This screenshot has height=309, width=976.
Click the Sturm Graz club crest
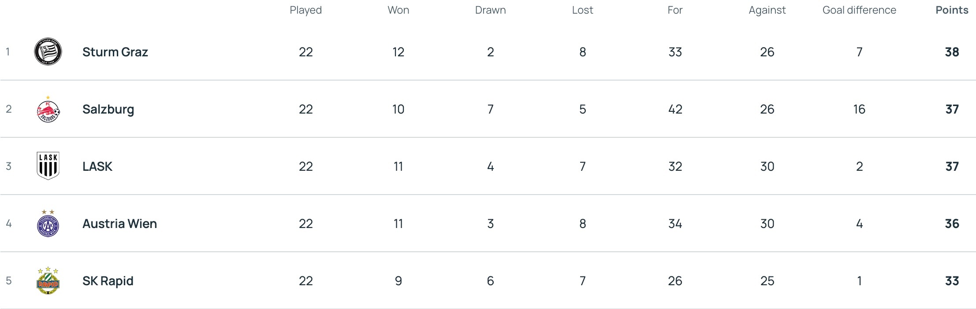48,51
